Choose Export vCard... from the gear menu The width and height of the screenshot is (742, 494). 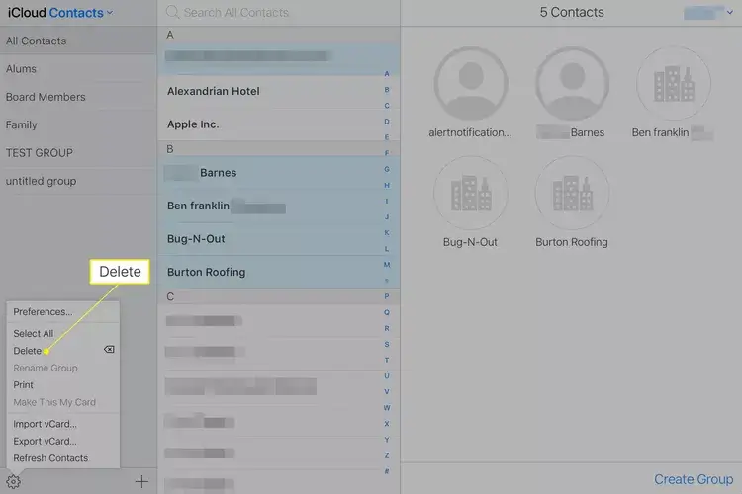pos(45,441)
